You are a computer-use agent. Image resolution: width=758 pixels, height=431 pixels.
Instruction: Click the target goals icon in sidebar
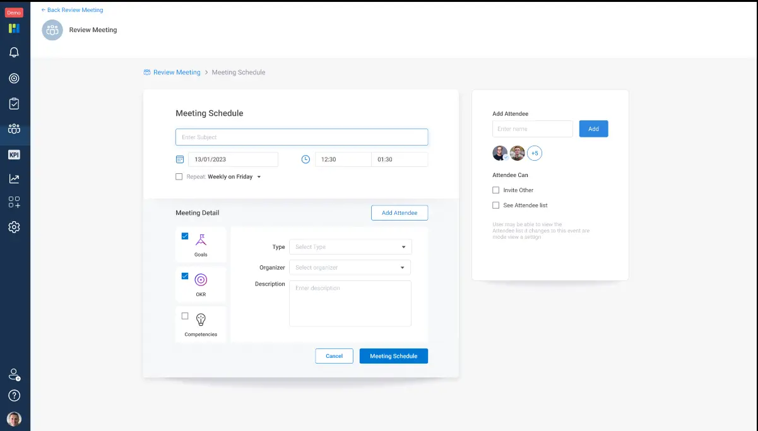pos(14,78)
